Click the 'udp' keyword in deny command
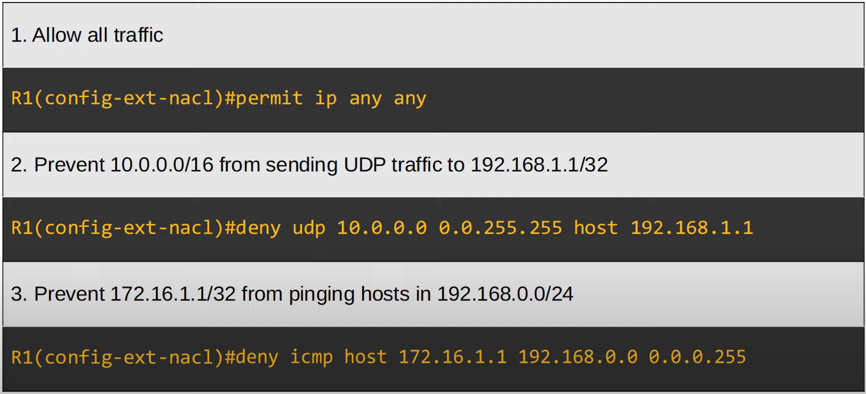Image resolution: width=866 pixels, height=394 pixels. [309, 228]
